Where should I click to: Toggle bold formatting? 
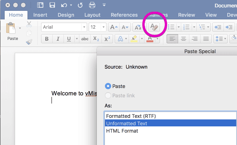[x=47, y=39]
